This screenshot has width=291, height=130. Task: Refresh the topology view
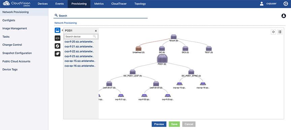[273, 32]
